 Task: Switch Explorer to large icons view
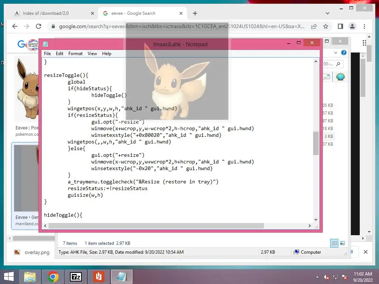point(342,243)
